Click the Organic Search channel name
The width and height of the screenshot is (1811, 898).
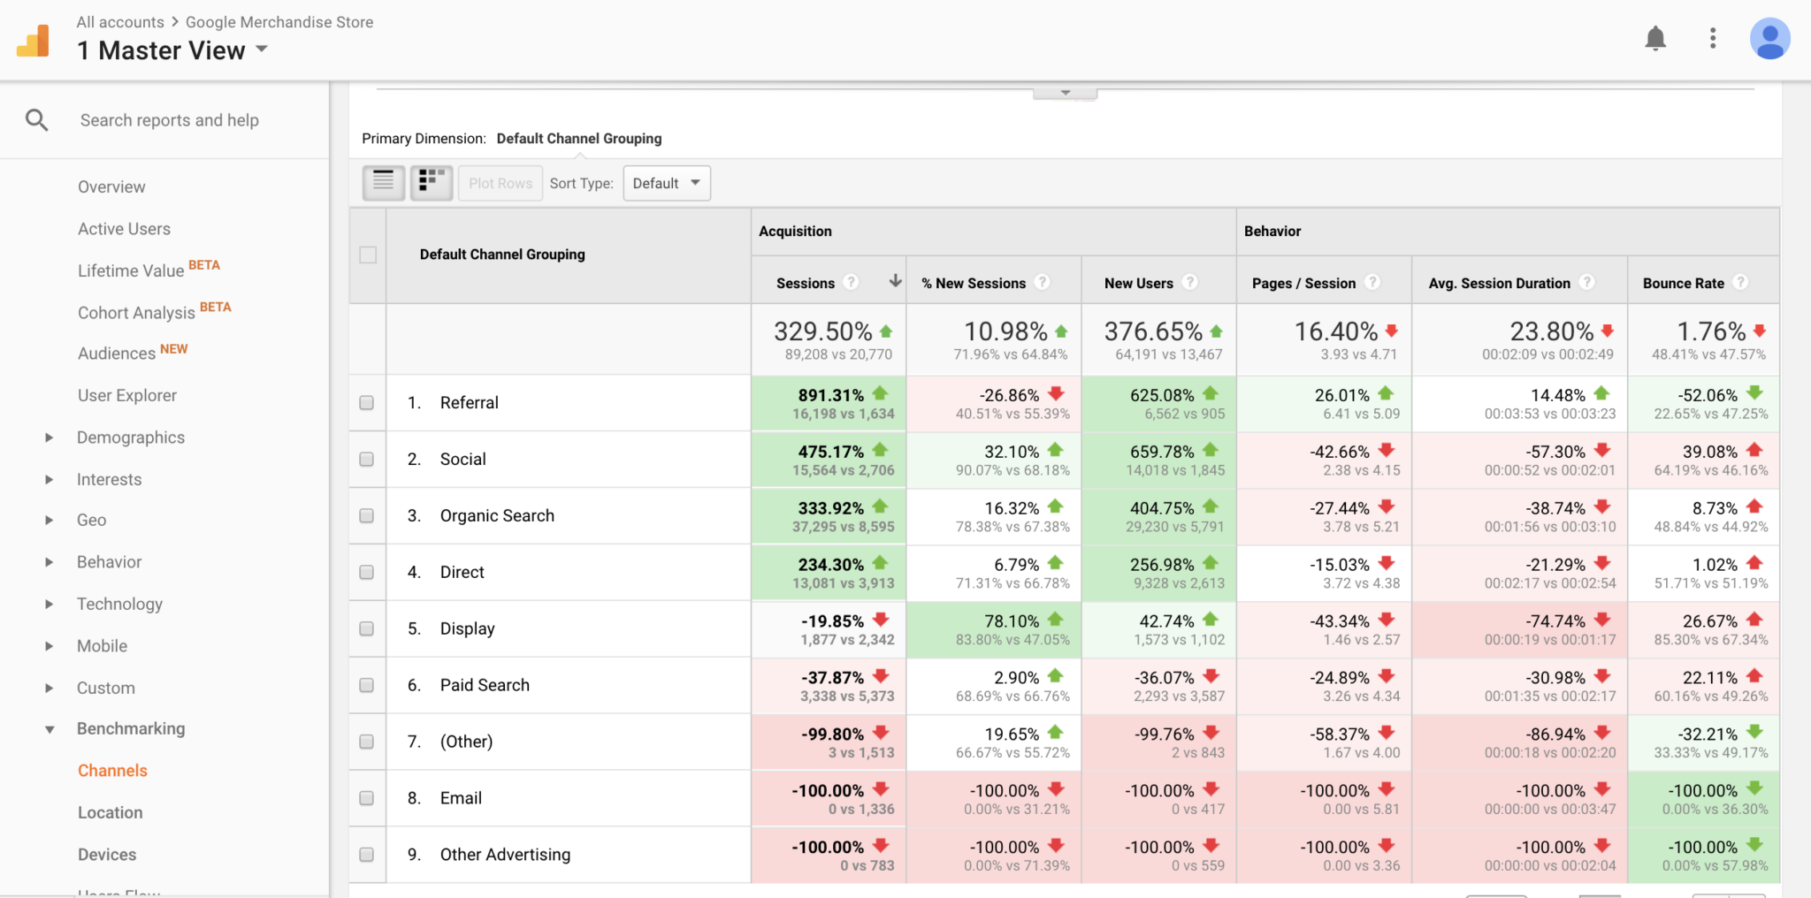497,516
